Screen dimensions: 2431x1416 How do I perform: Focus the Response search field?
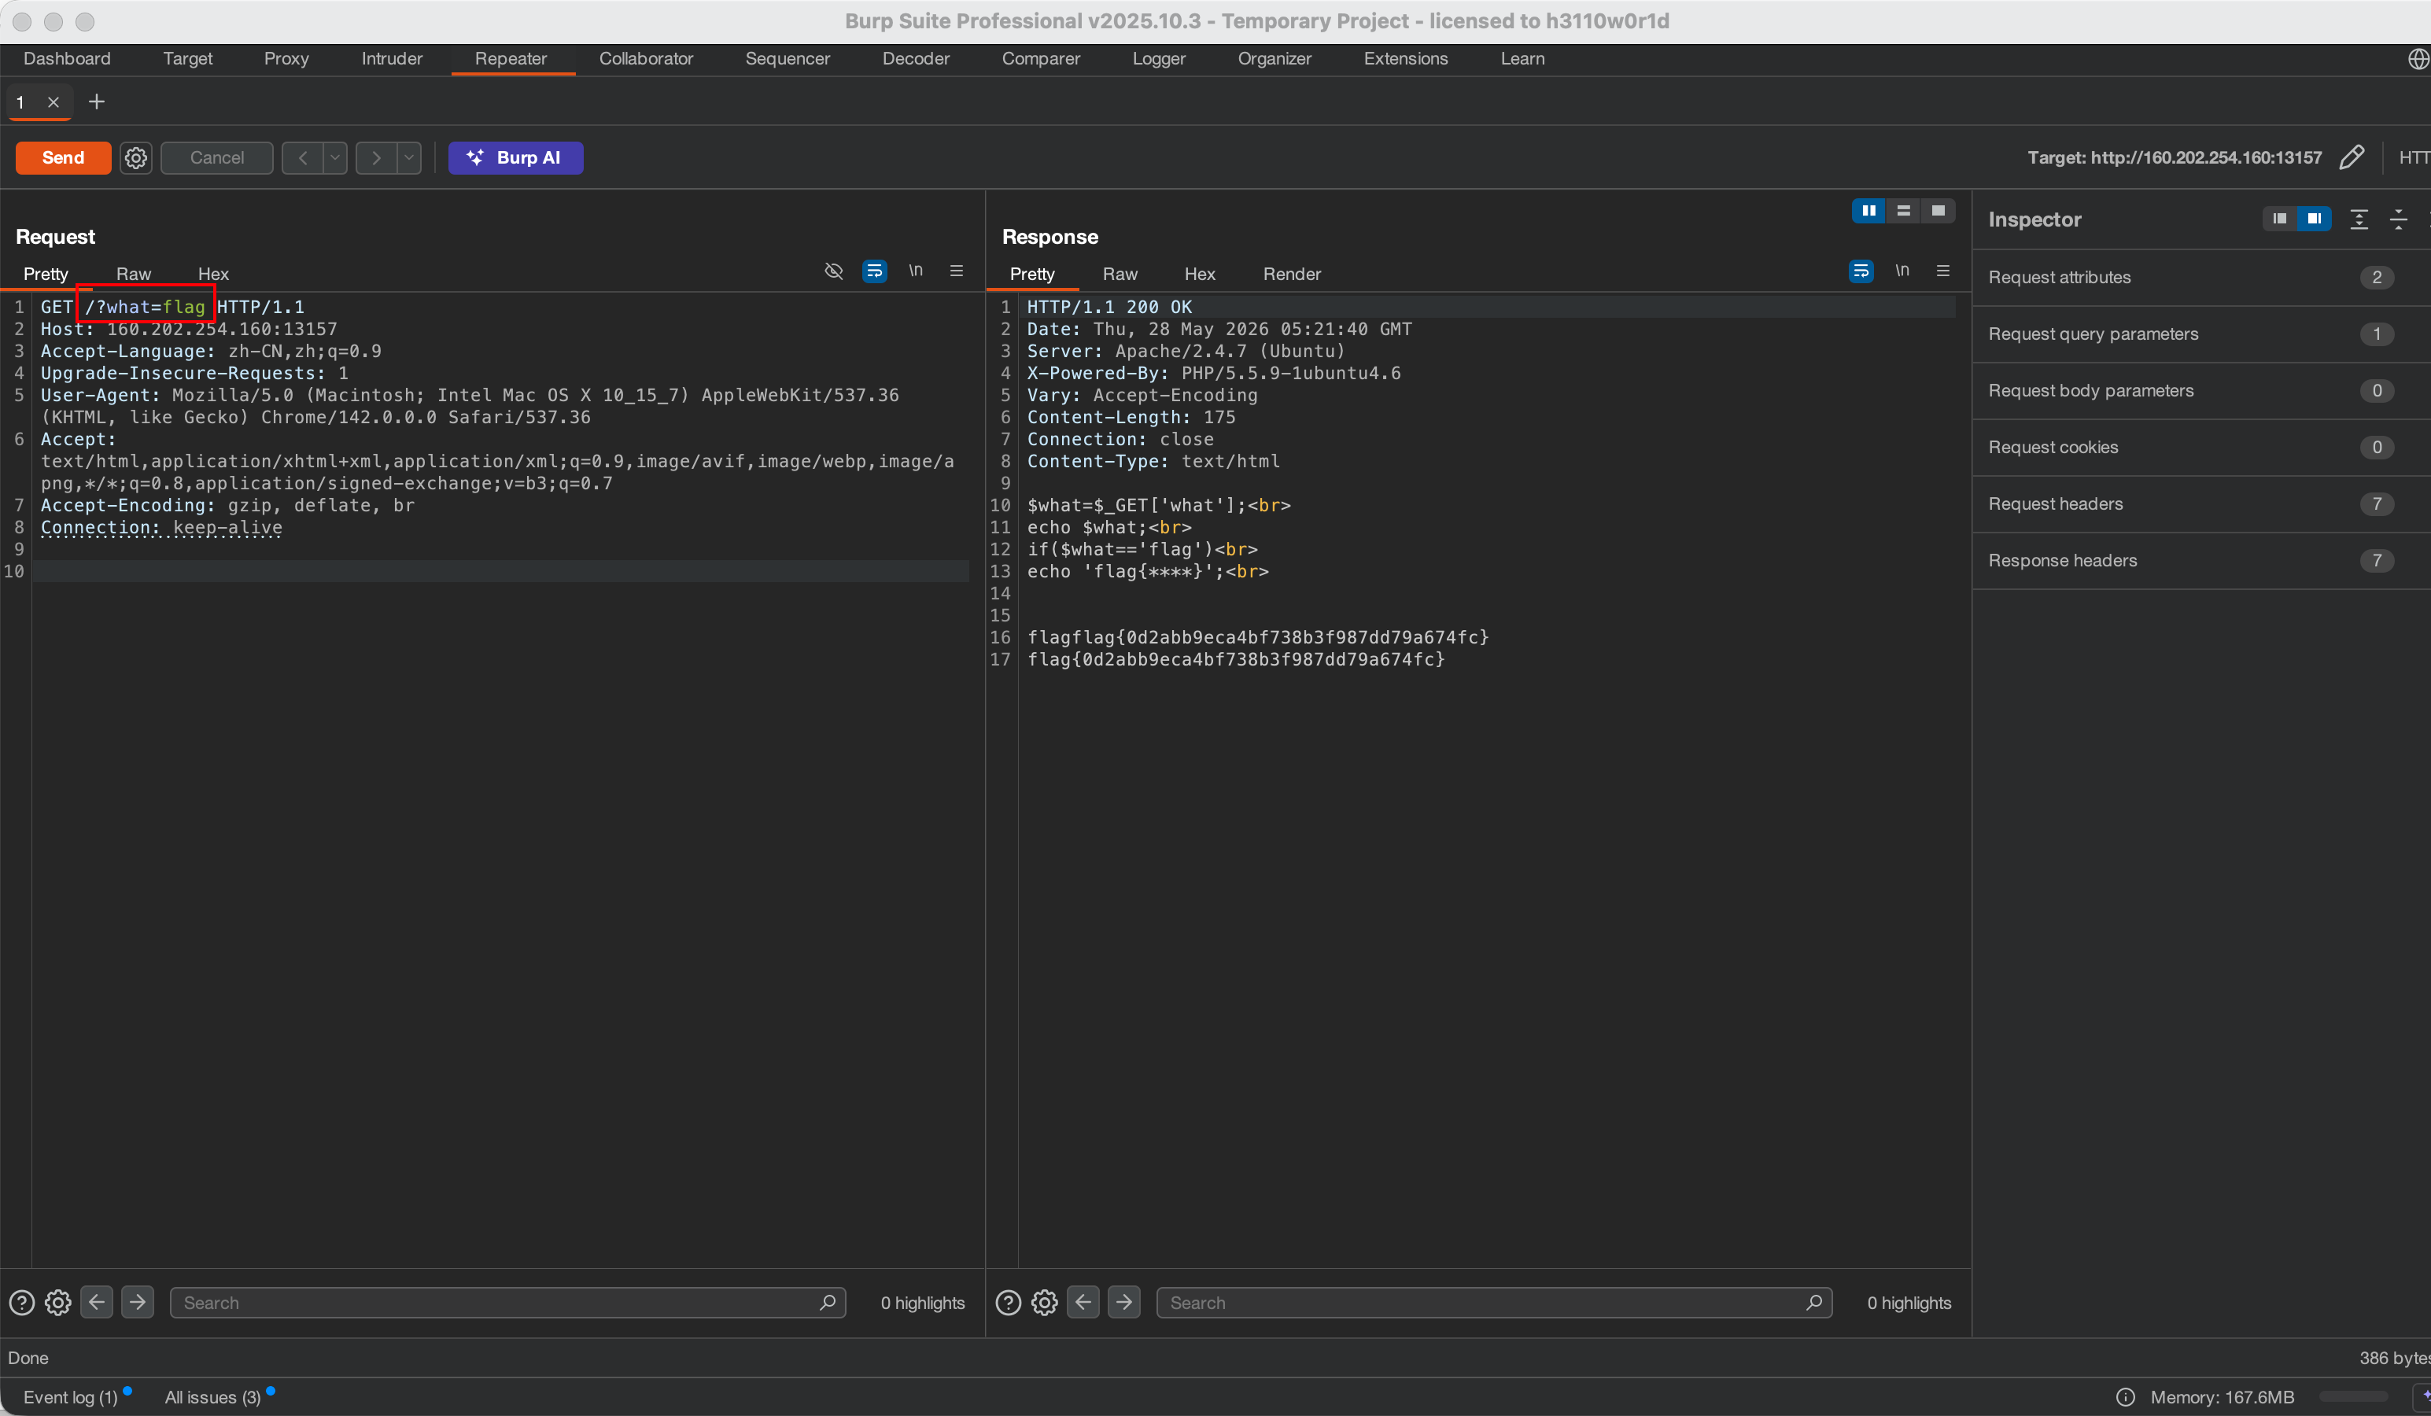tap(1494, 1302)
